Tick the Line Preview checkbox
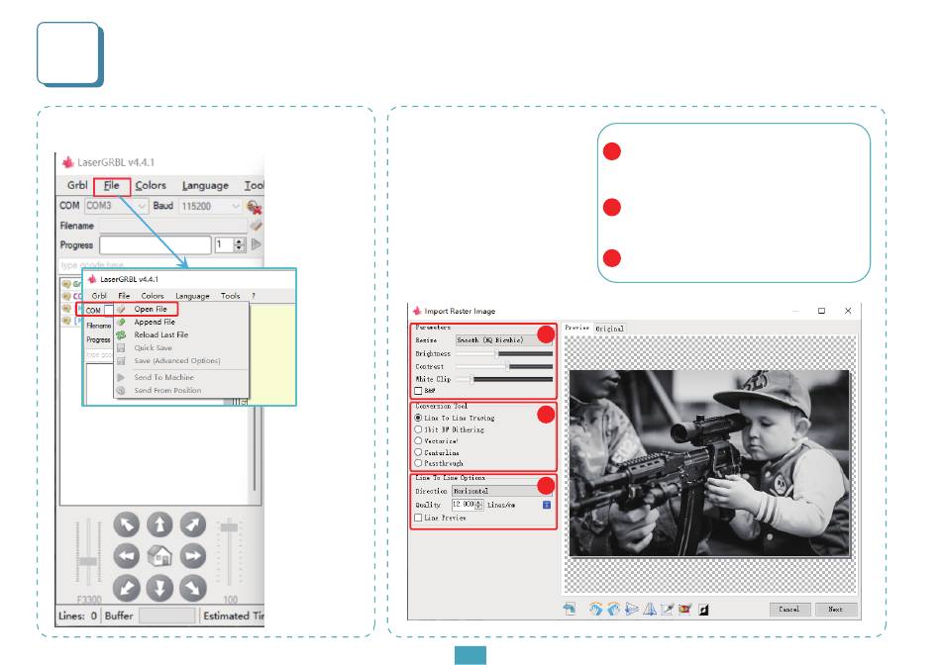The width and height of the screenshot is (941, 665). click(x=418, y=518)
